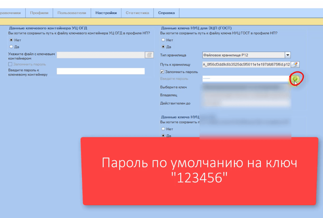323x218 pixels.
Task: Click the key container password input field
Action: (x=101, y=71)
